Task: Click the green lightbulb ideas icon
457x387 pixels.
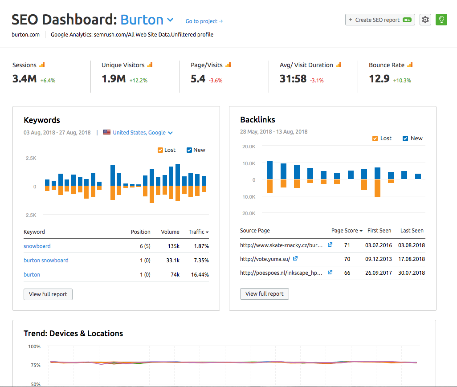Action: pyautogui.click(x=441, y=20)
